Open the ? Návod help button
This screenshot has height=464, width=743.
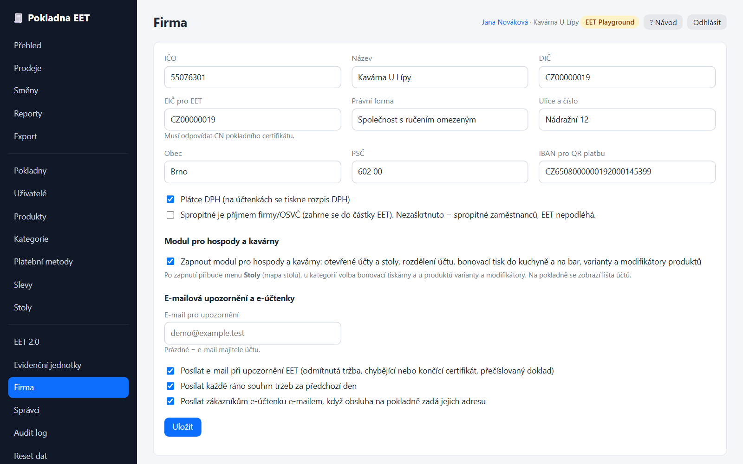(x=663, y=22)
